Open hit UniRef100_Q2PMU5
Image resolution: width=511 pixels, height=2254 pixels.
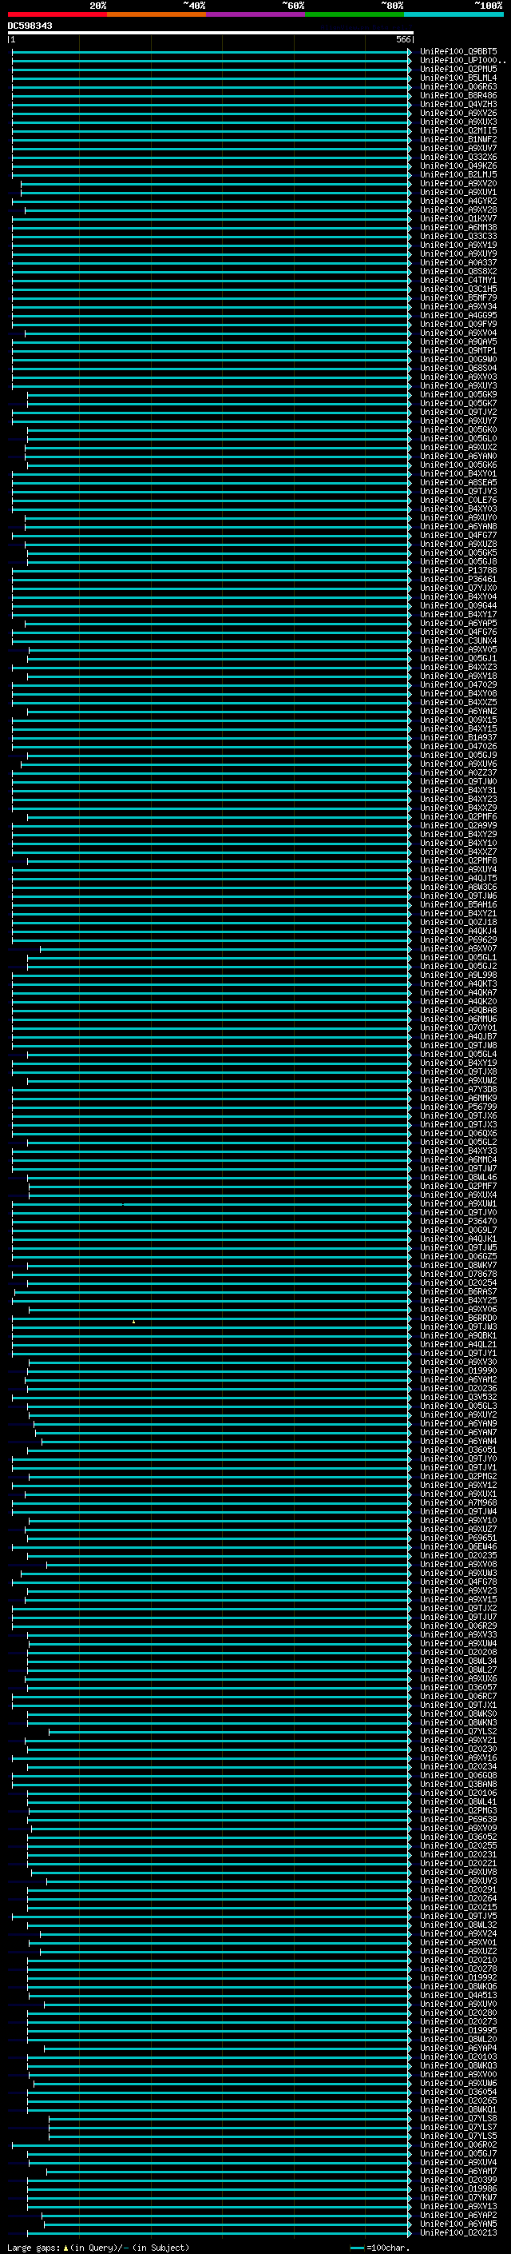pyautogui.click(x=458, y=69)
